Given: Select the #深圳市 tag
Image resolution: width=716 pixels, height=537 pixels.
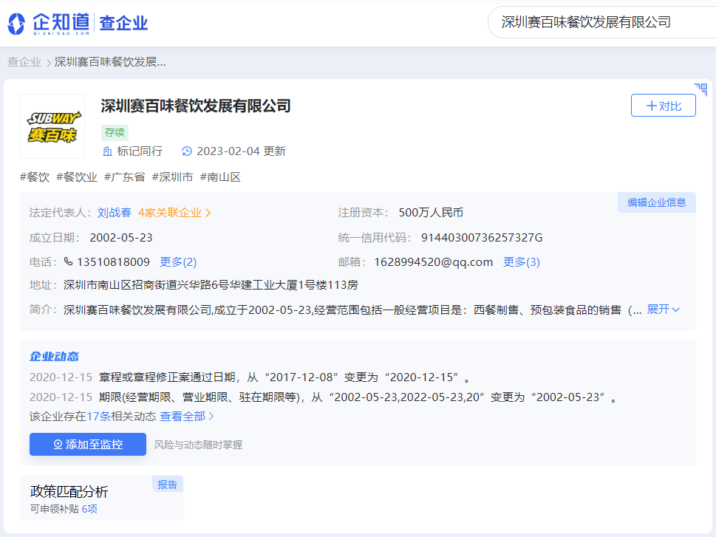Looking at the screenshot, I should pyautogui.click(x=173, y=177).
